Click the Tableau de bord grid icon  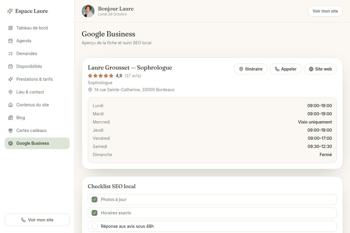tap(10, 28)
